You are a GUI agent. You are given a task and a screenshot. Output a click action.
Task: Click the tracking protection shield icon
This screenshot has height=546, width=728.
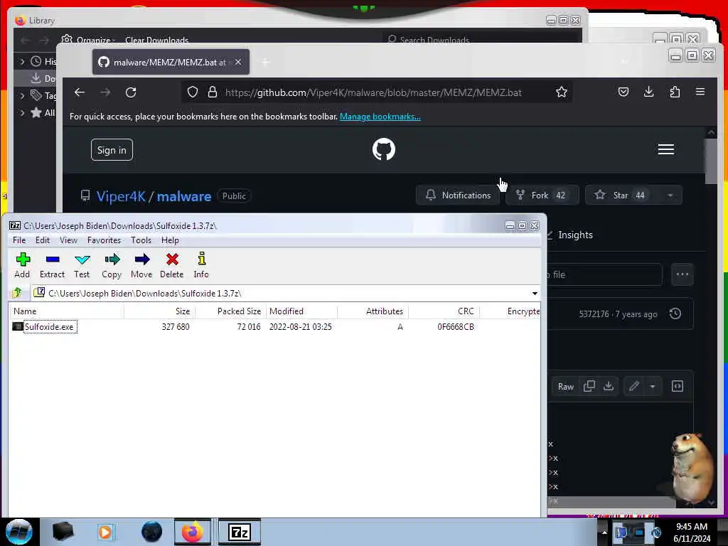(192, 92)
